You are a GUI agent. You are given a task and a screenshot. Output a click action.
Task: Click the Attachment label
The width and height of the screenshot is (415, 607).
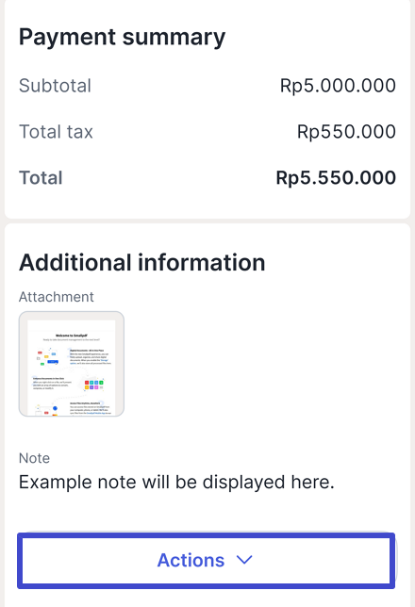click(x=57, y=297)
